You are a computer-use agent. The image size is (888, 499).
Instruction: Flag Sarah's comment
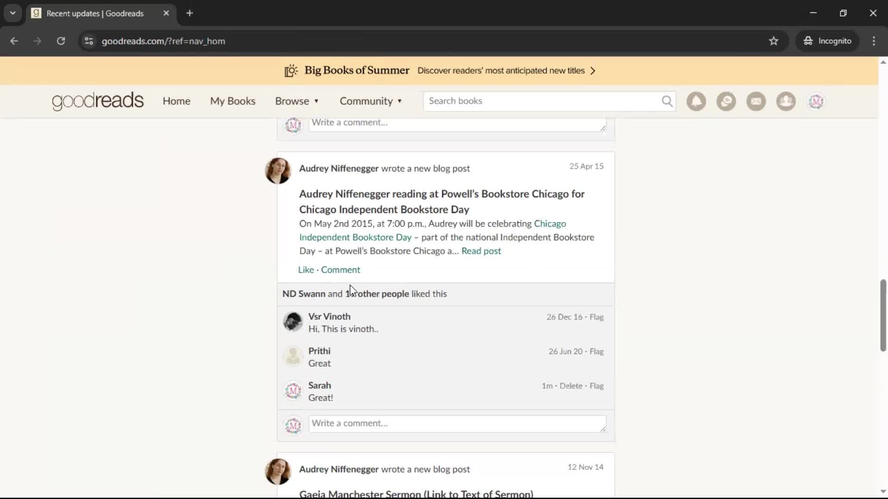click(x=597, y=386)
